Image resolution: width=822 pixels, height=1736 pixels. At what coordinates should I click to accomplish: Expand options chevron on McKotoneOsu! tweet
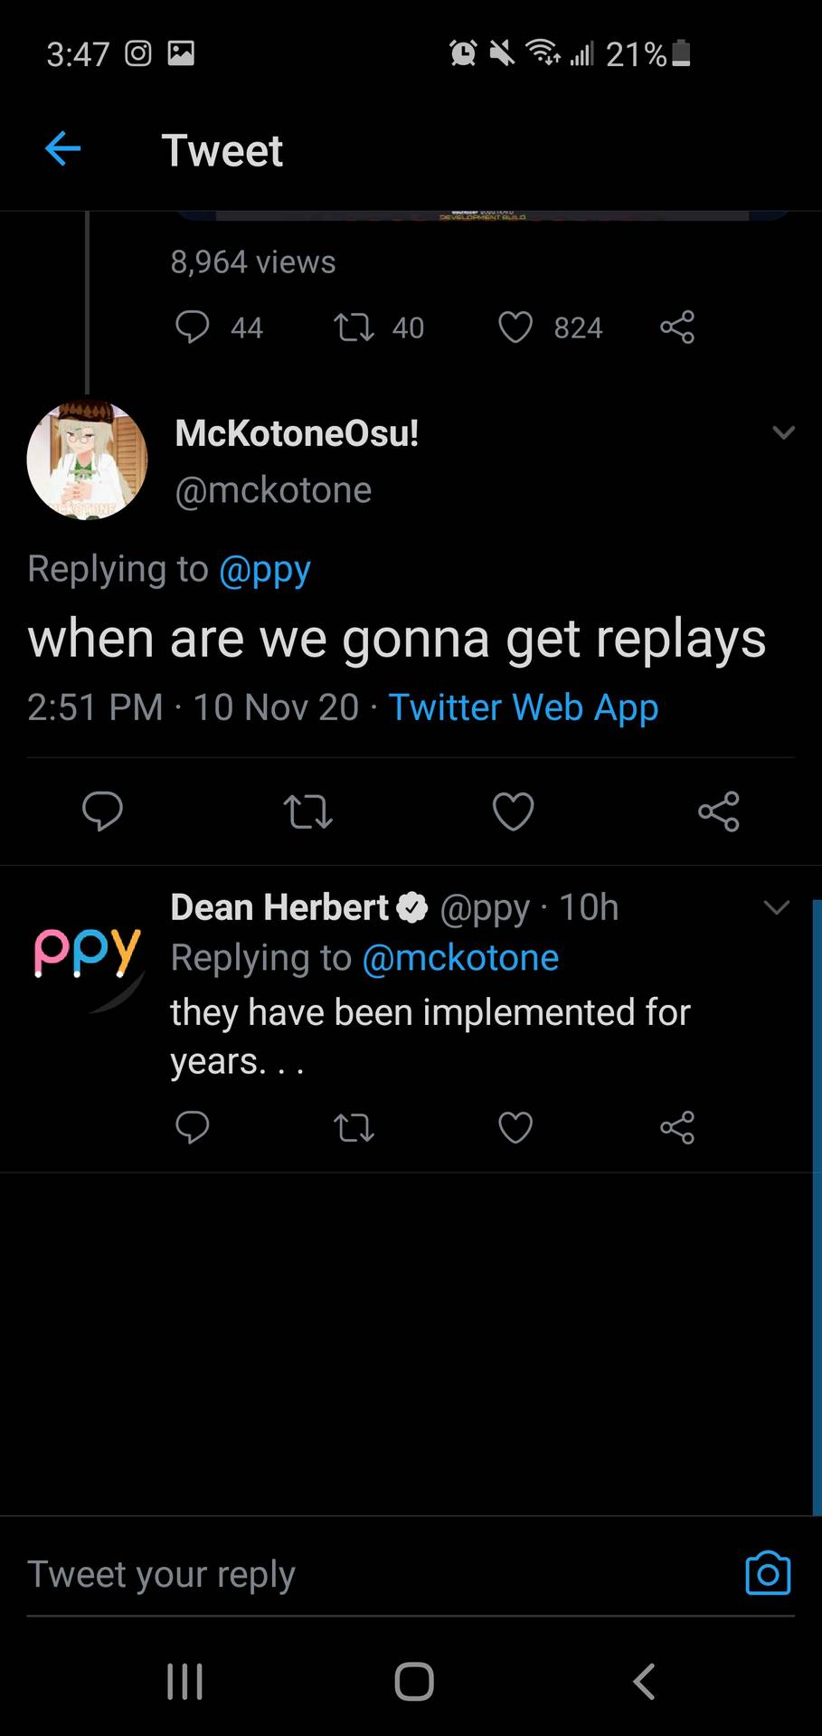pyautogui.click(x=784, y=432)
